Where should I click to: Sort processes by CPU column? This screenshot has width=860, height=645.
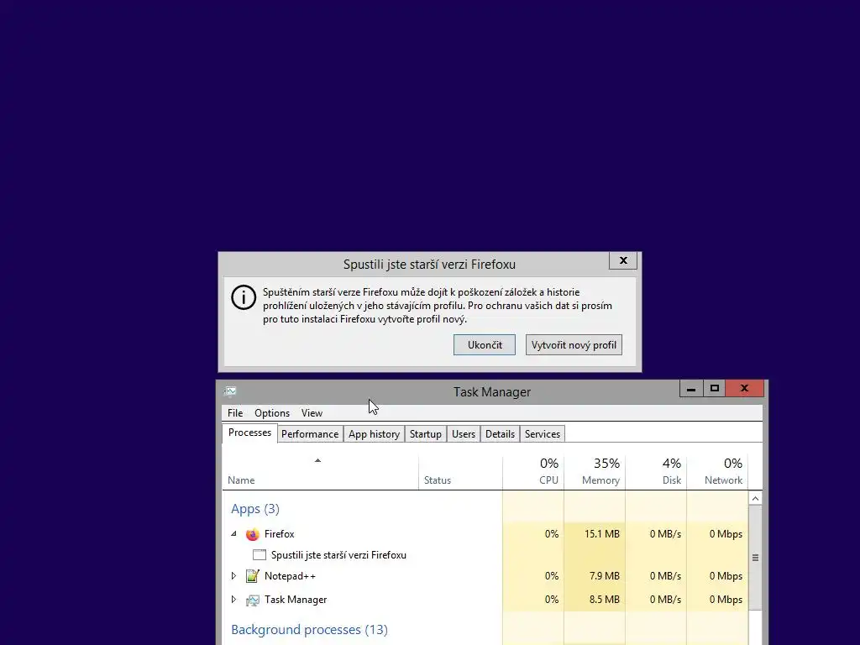(533, 472)
